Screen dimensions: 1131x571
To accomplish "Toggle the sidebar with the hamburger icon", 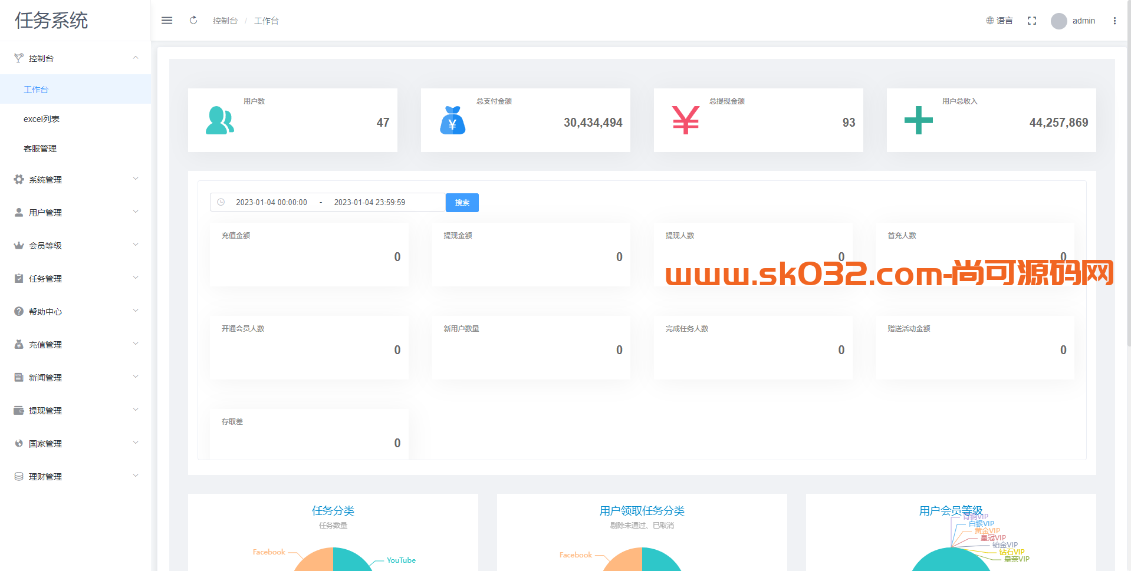I will pos(167,21).
